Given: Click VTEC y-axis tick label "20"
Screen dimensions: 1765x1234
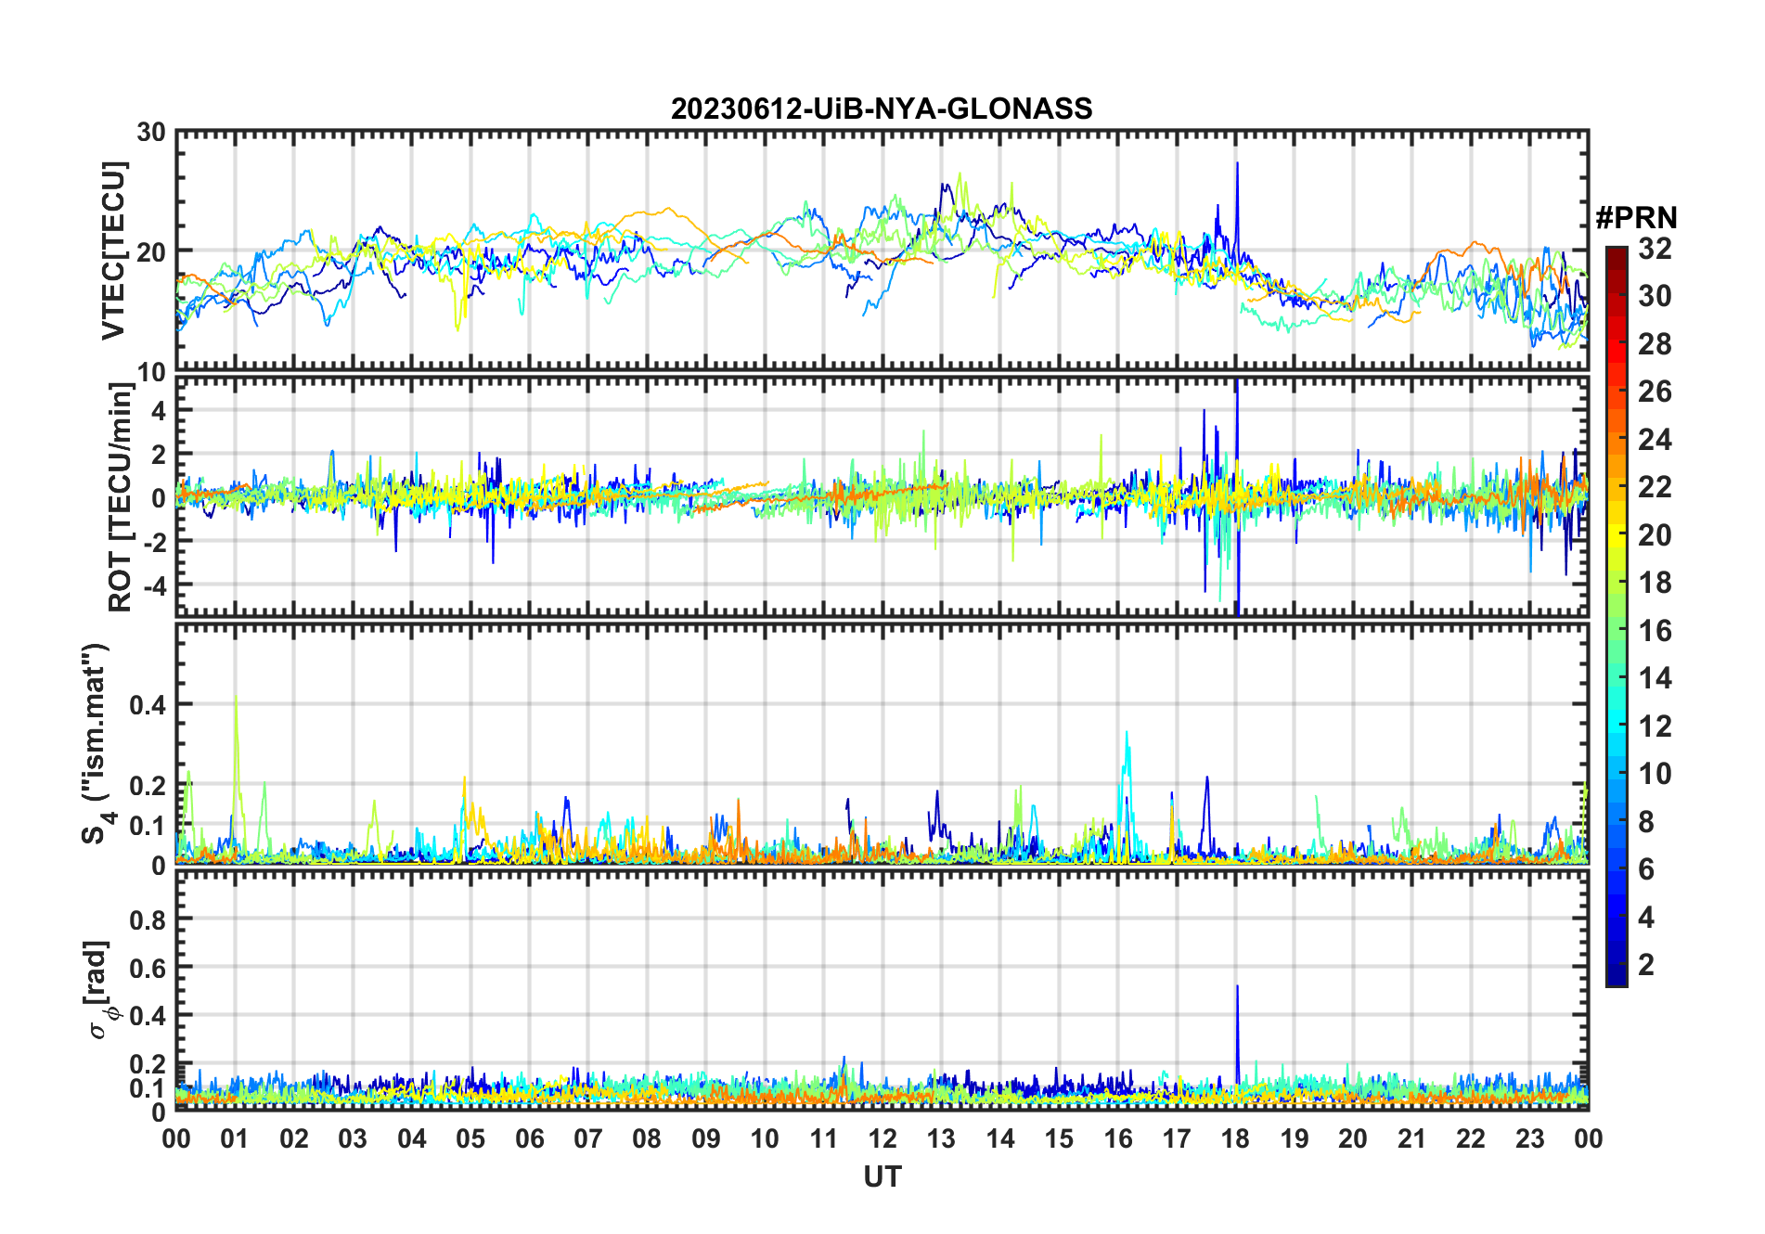Looking at the screenshot, I should (x=151, y=251).
